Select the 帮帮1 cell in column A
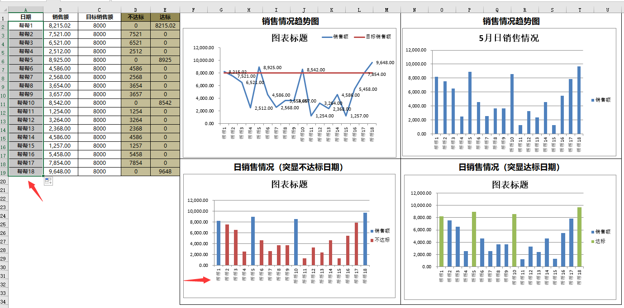Viewport: 624px width, 308px height. [x=25, y=26]
